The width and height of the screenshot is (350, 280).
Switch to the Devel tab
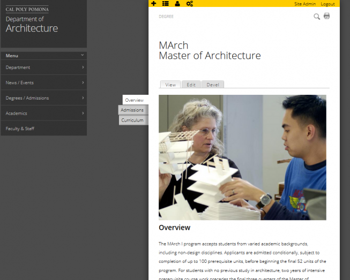213,85
